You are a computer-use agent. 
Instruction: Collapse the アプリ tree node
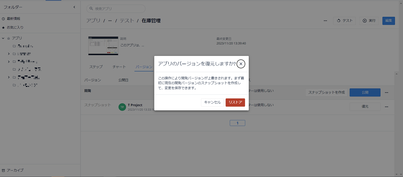(x=3, y=38)
